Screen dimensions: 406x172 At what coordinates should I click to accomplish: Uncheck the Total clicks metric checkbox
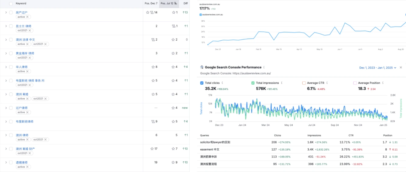click(x=202, y=83)
